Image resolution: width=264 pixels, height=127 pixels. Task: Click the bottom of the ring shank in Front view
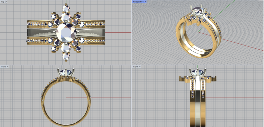click(66, 124)
